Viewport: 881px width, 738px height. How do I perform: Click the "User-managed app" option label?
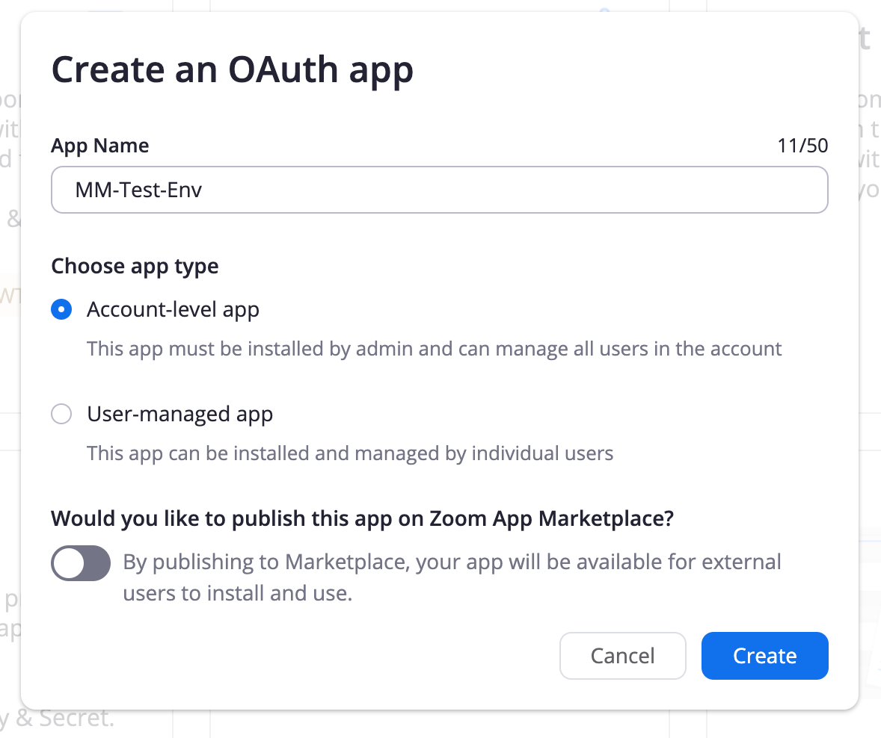click(x=179, y=414)
